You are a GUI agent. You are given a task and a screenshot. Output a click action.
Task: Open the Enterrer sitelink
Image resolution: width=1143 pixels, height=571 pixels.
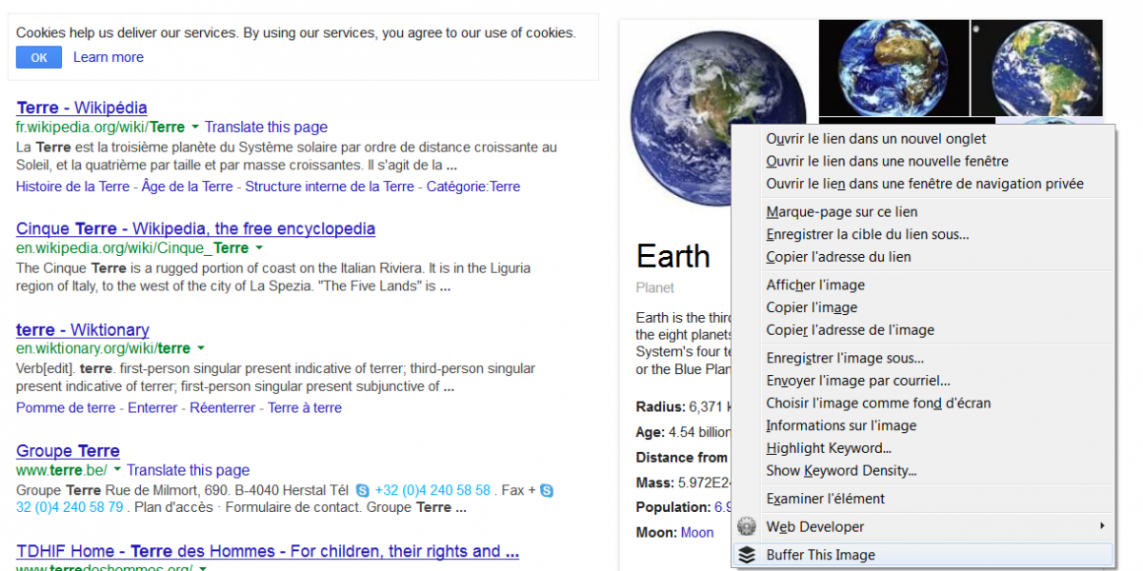click(x=152, y=407)
